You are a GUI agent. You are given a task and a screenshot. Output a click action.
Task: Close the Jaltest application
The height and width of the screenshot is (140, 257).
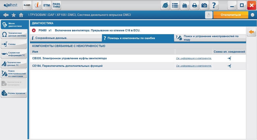click(252, 5)
